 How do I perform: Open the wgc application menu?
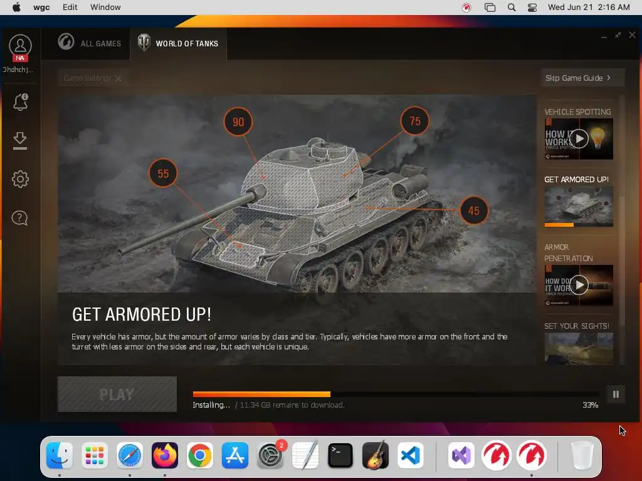tap(41, 8)
